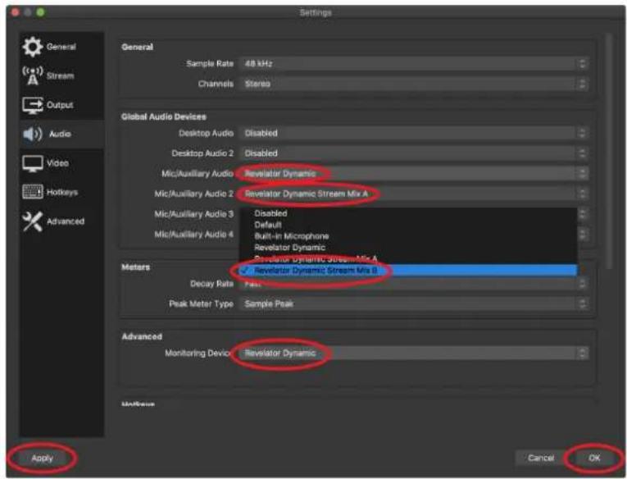627x479 pixels.
Task: Open the Advanced tools icon
Action: click(x=33, y=221)
